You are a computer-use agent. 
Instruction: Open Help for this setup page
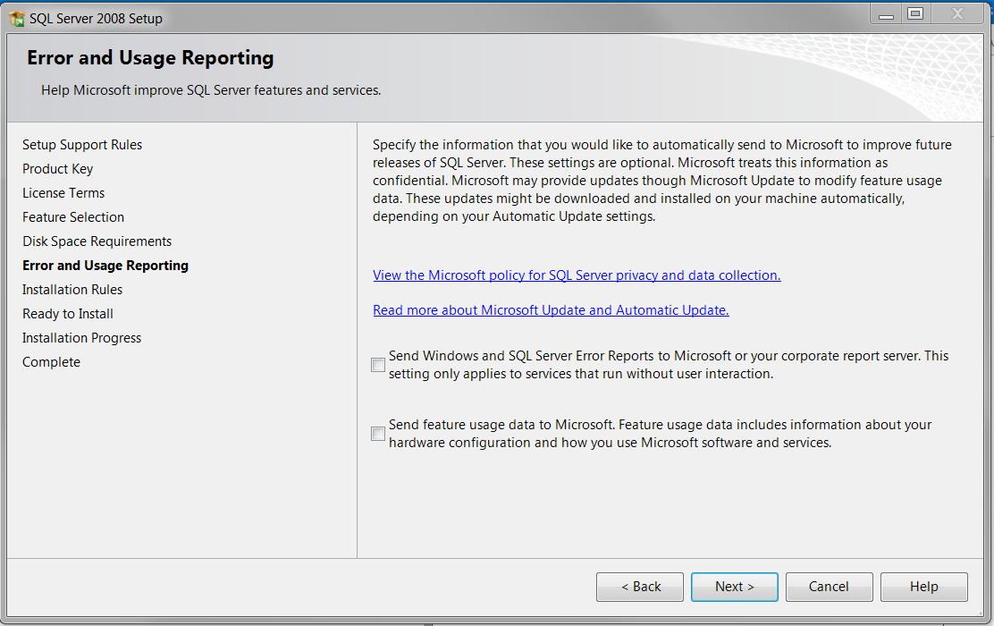(x=923, y=587)
